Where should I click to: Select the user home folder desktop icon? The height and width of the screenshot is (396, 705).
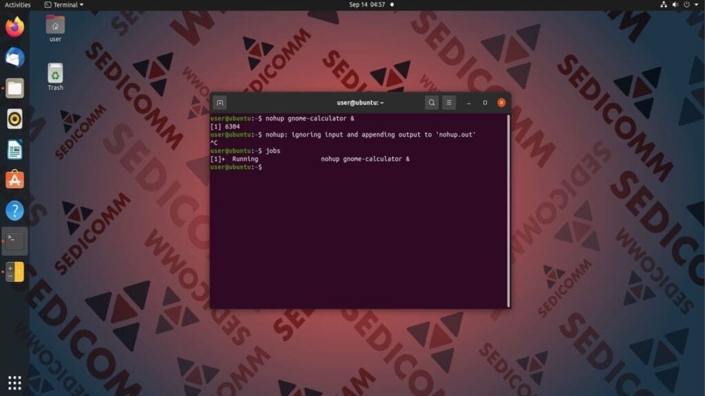point(55,29)
